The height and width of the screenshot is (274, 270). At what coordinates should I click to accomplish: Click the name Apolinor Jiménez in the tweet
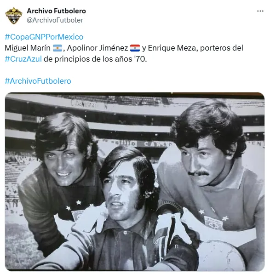click(98, 48)
